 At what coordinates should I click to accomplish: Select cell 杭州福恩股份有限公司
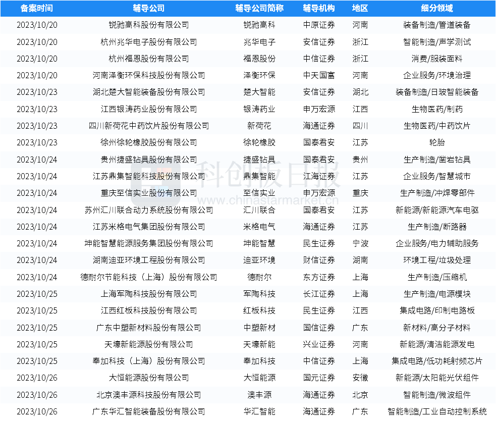pos(149,59)
